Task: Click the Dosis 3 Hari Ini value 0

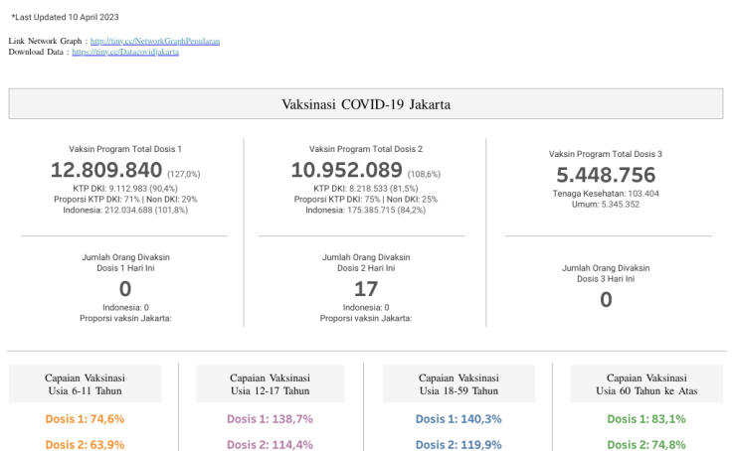Action: pyautogui.click(x=606, y=299)
